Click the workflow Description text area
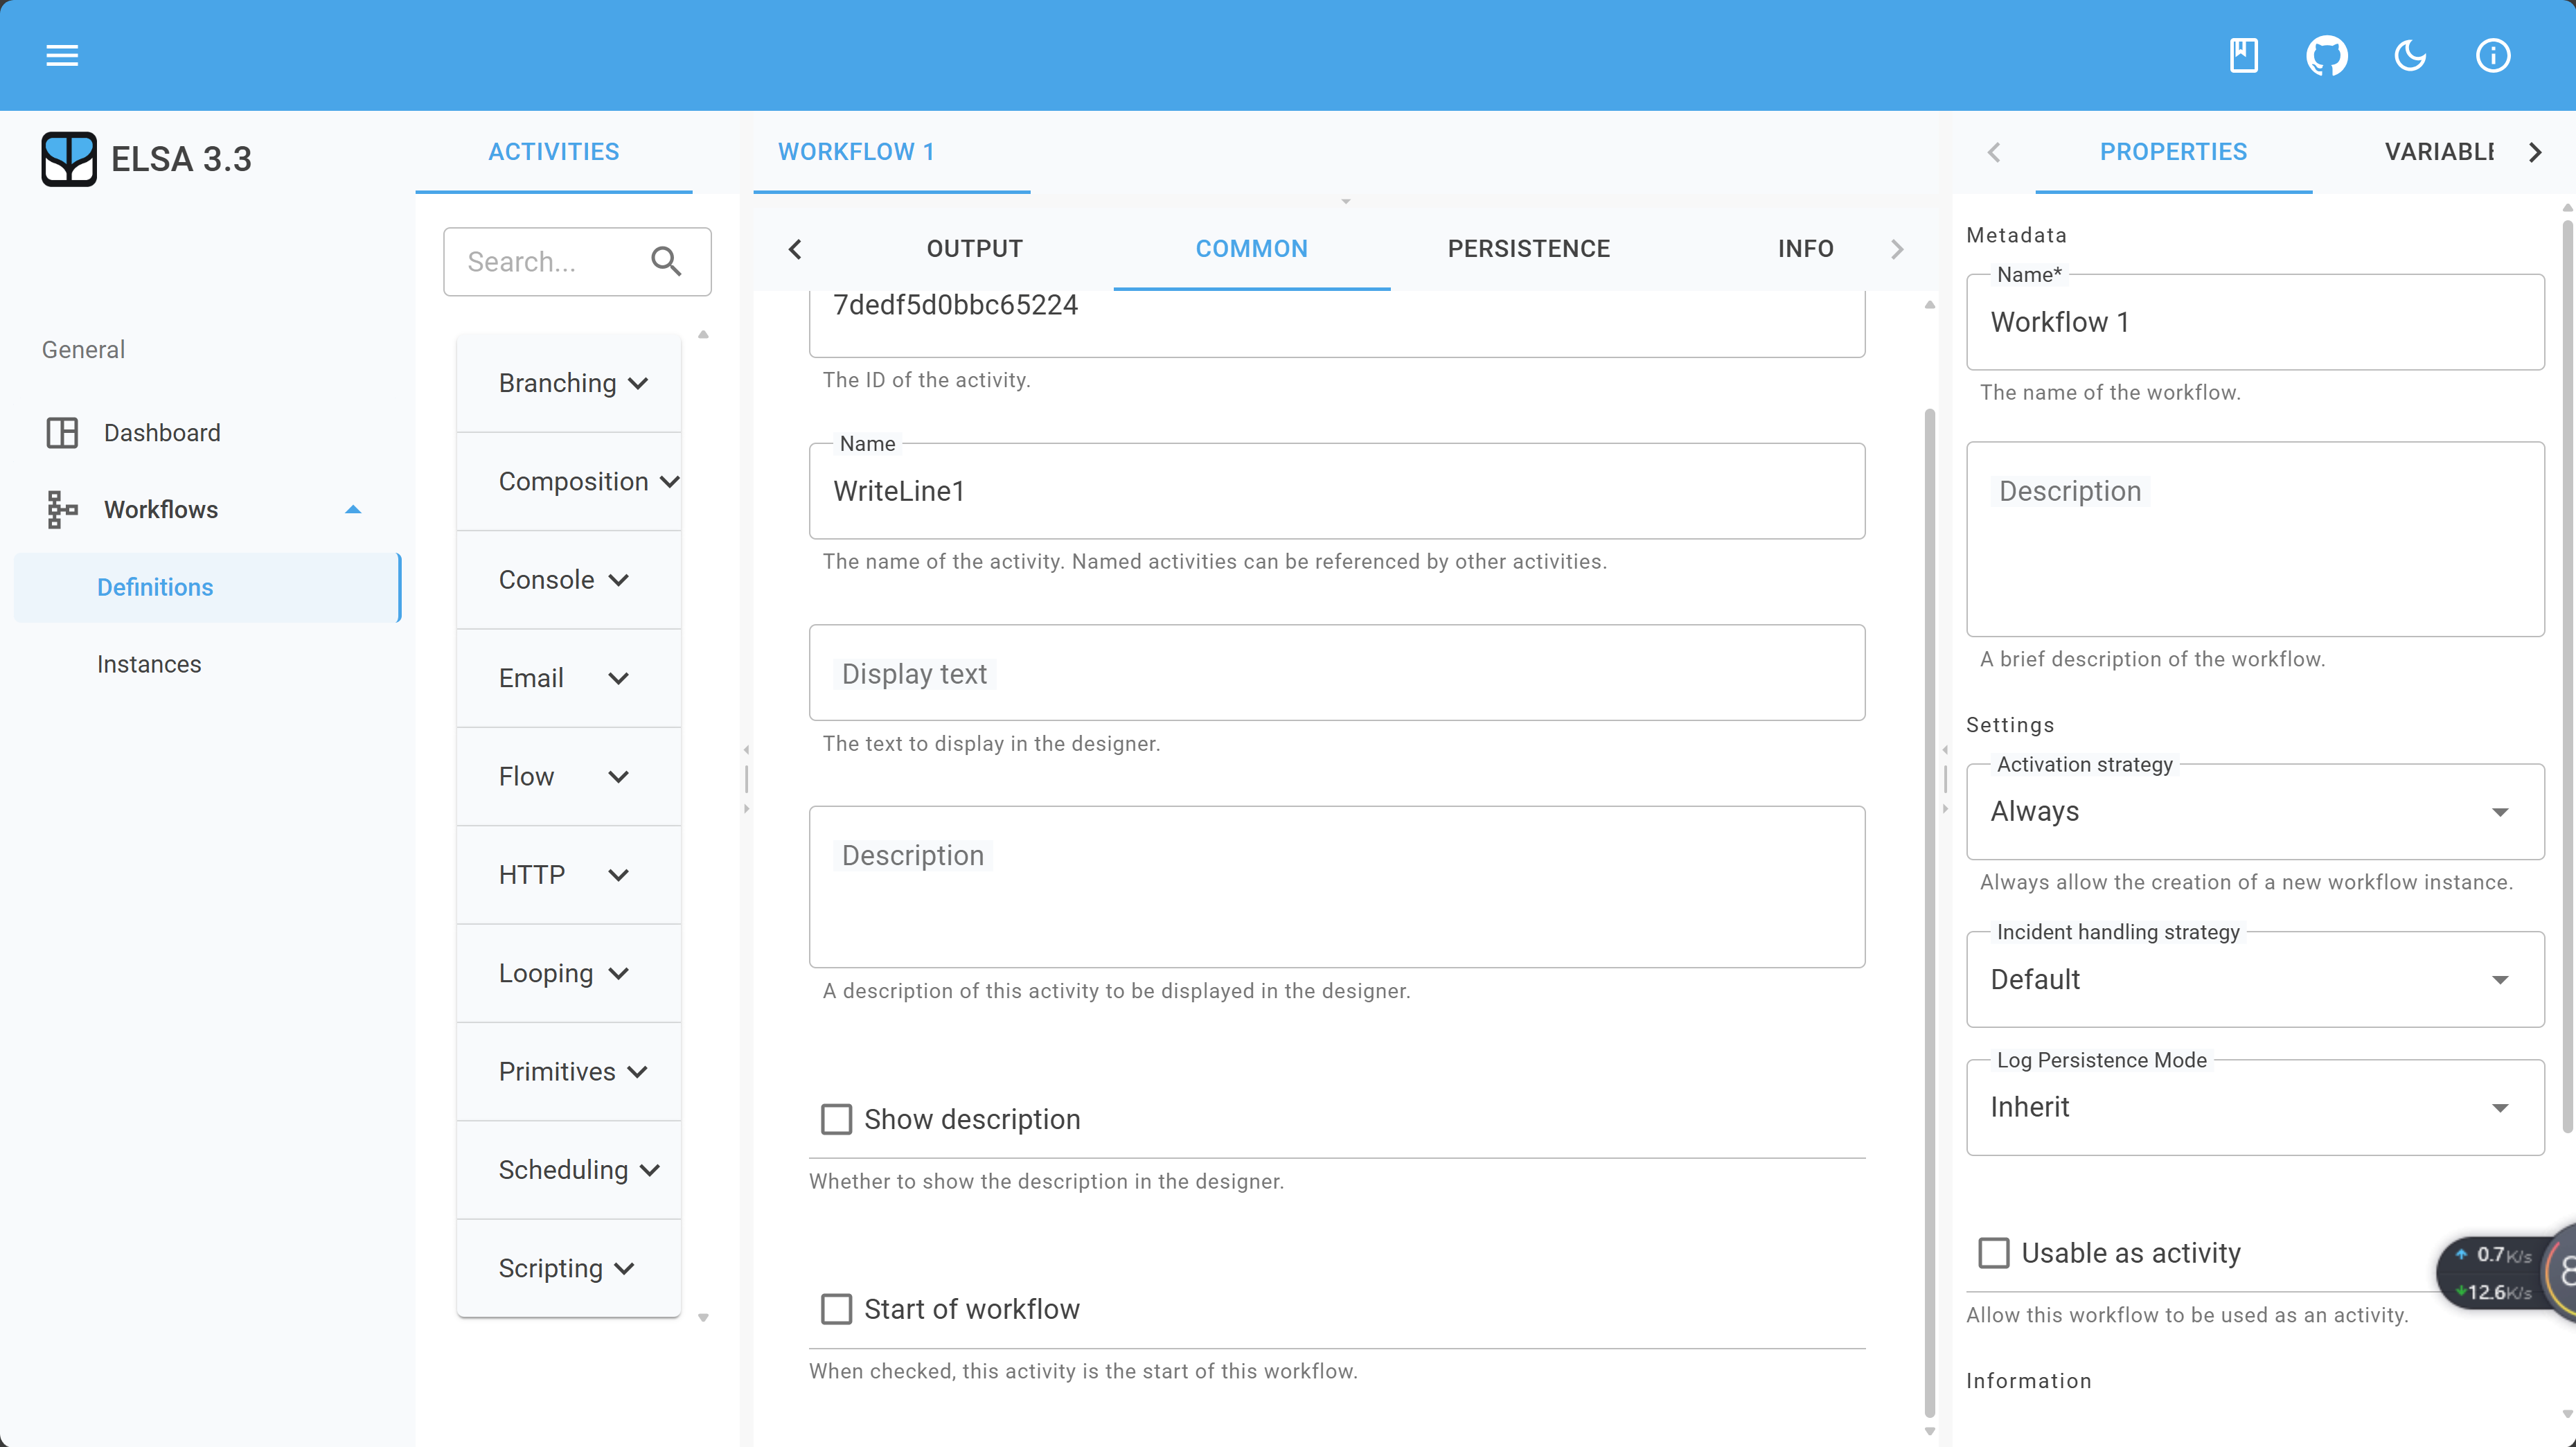The height and width of the screenshot is (1447, 2576). click(x=2255, y=539)
